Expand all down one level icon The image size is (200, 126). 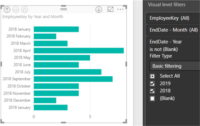point(25,10)
